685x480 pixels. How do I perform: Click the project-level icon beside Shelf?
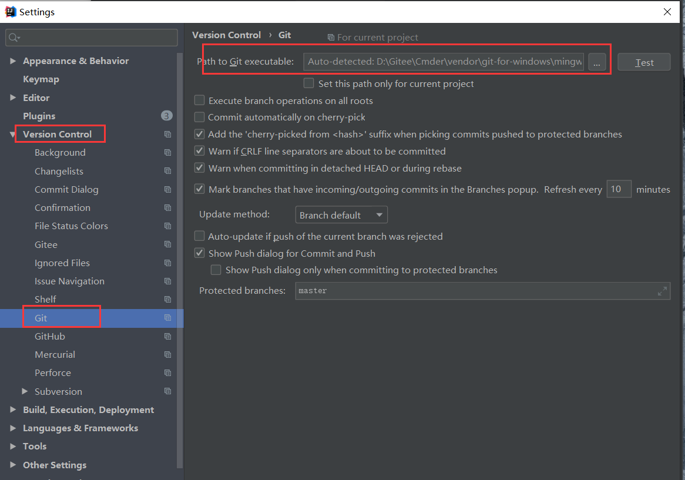tap(168, 300)
